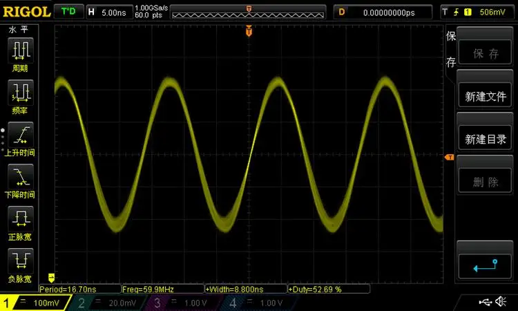Click the 1.00GSa/s sample rate text
Image resolution: width=518 pixels, height=311 pixels.
coord(151,8)
